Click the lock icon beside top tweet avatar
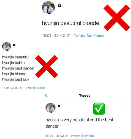The width and height of the screenshot is (131, 139). pos(60,5)
